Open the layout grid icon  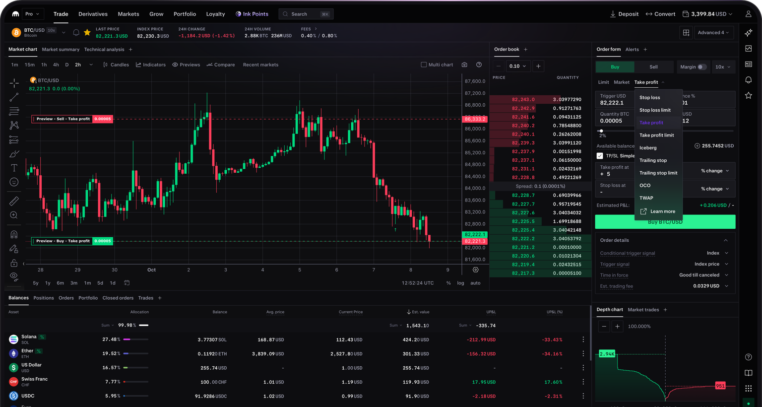click(x=686, y=33)
